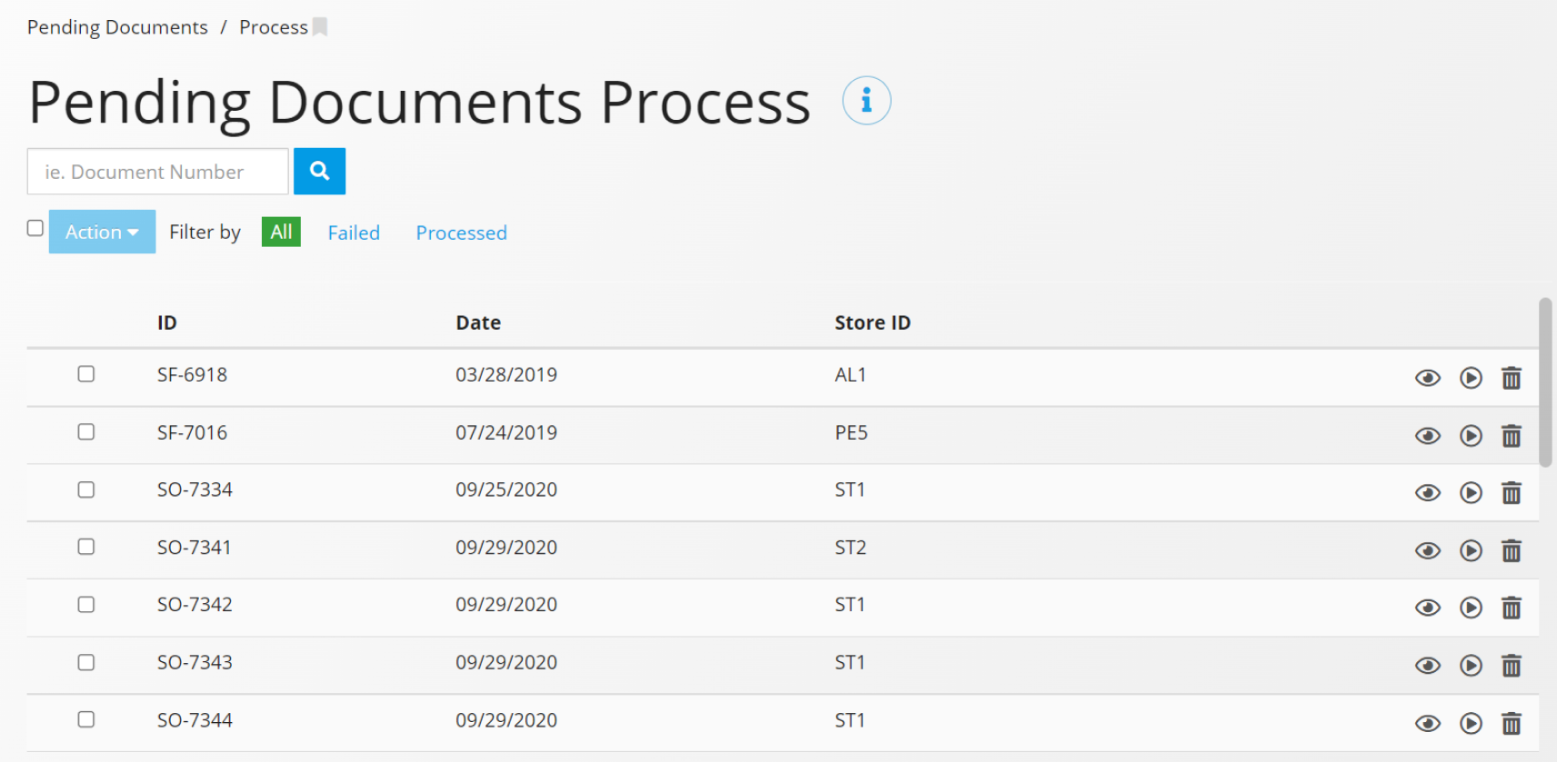Click the bookmark icon beside Process breadcrumb
Image resolution: width=1557 pixels, height=762 pixels.
[x=320, y=26]
